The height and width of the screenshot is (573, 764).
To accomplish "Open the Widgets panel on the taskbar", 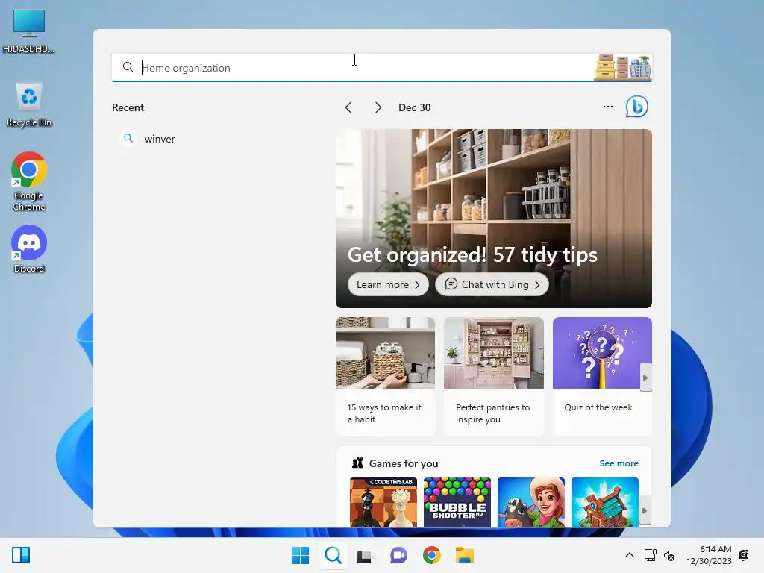I will [x=21, y=555].
